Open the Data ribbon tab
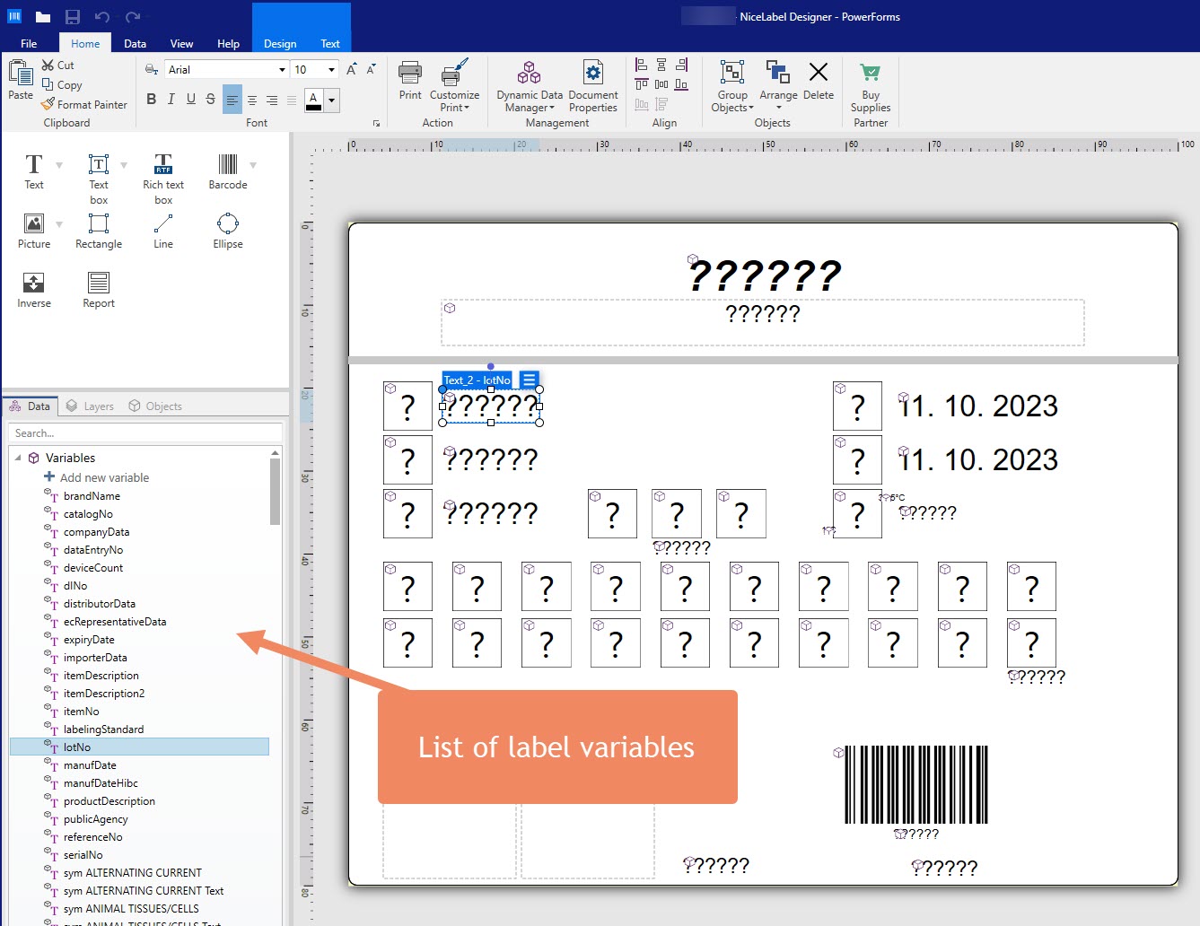The image size is (1200, 926). pos(135,43)
